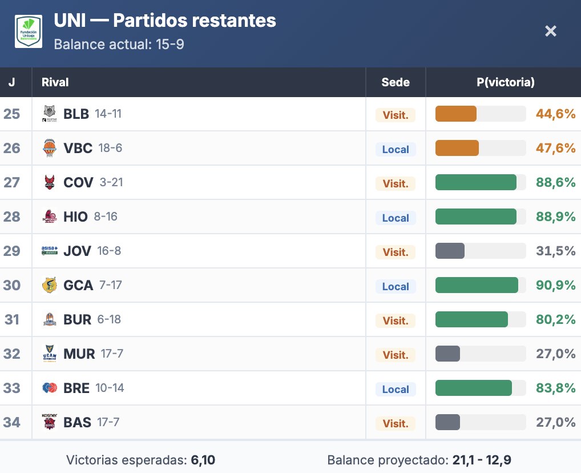The height and width of the screenshot is (473, 581).
Task: Sort by the P(victoria) column header
Action: pos(505,82)
